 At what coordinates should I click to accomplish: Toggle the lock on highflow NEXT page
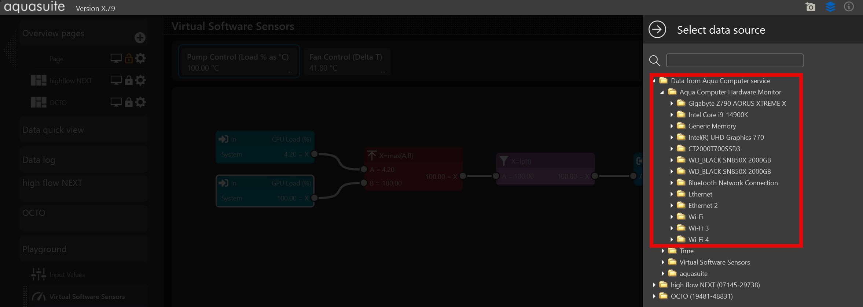[129, 80]
